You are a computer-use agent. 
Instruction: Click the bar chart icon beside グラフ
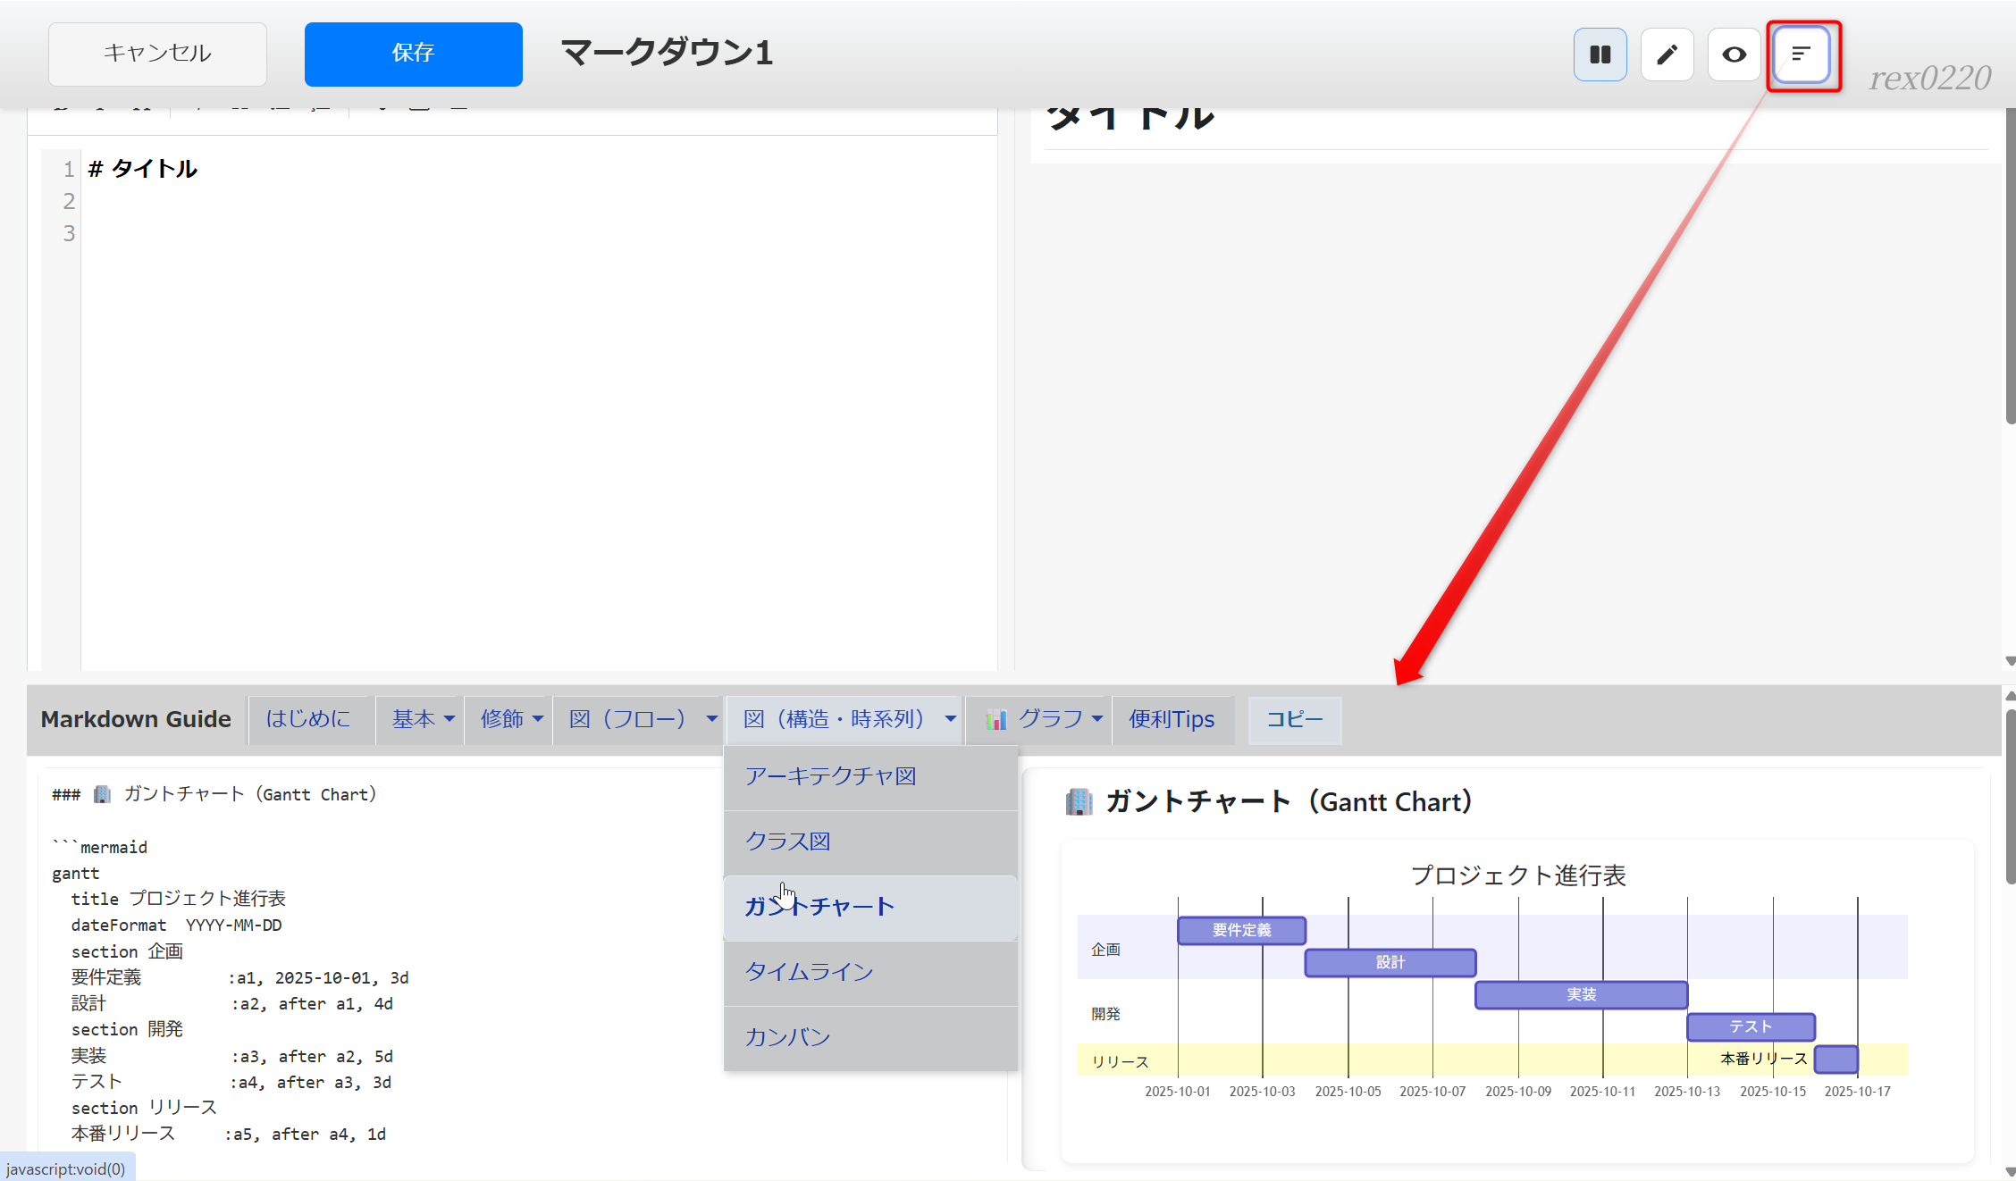point(996,720)
